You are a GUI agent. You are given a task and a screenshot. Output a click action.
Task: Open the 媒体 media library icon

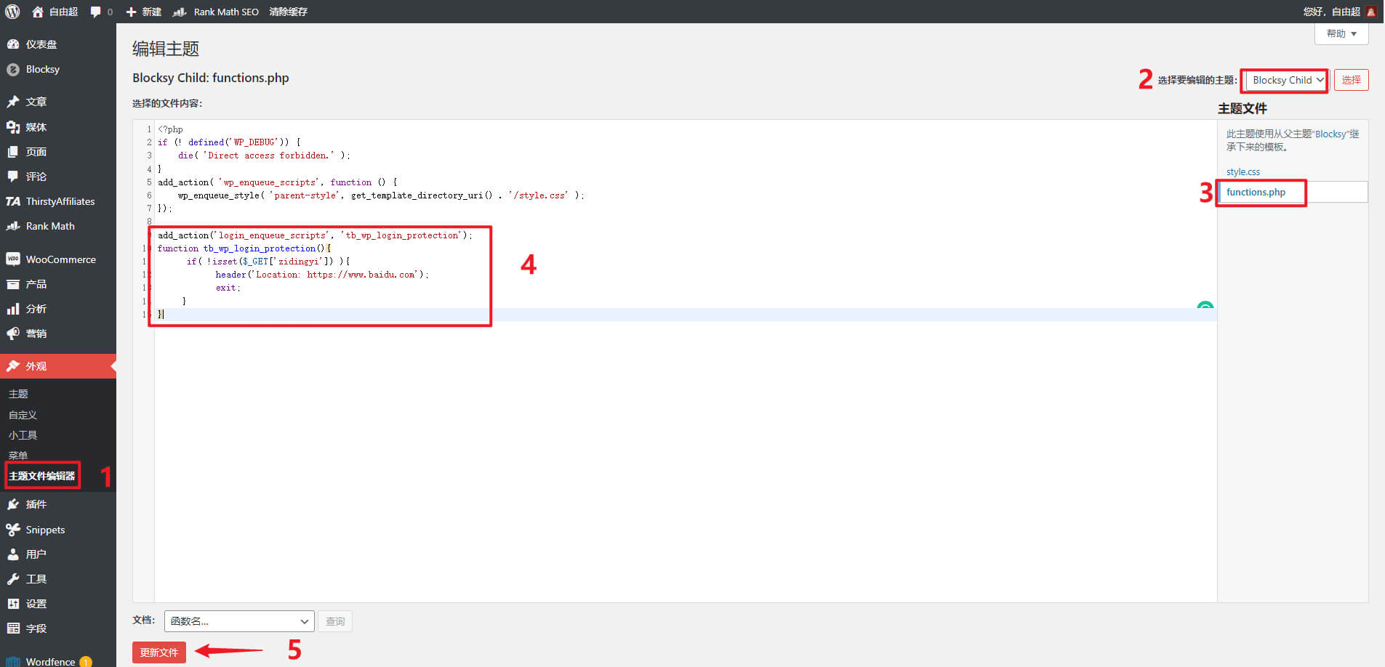pos(13,127)
